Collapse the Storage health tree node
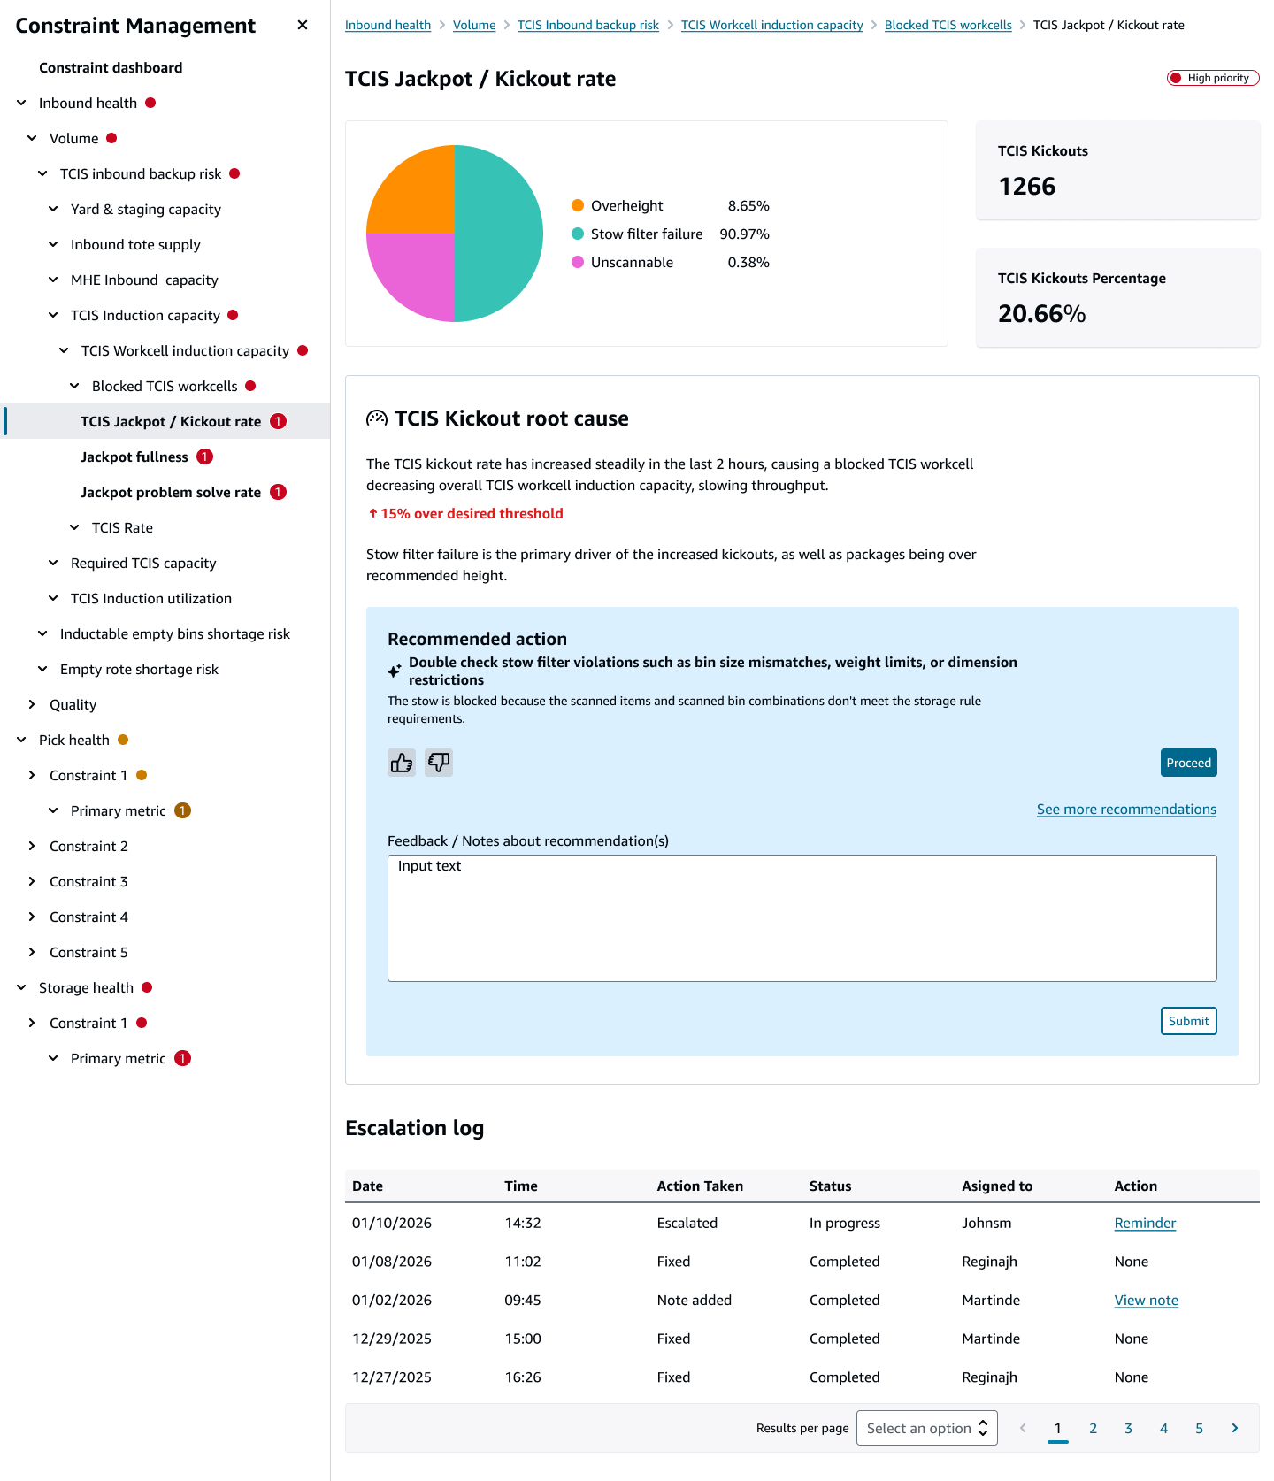 [x=21, y=987]
